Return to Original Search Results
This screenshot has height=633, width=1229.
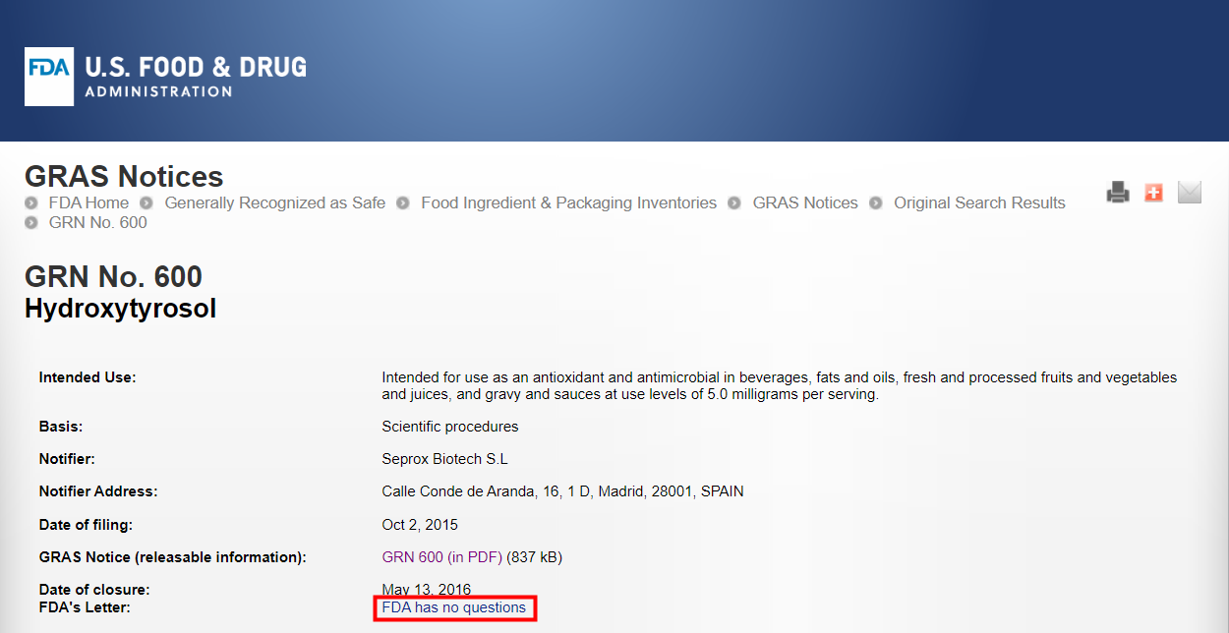[x=978, y=203]
